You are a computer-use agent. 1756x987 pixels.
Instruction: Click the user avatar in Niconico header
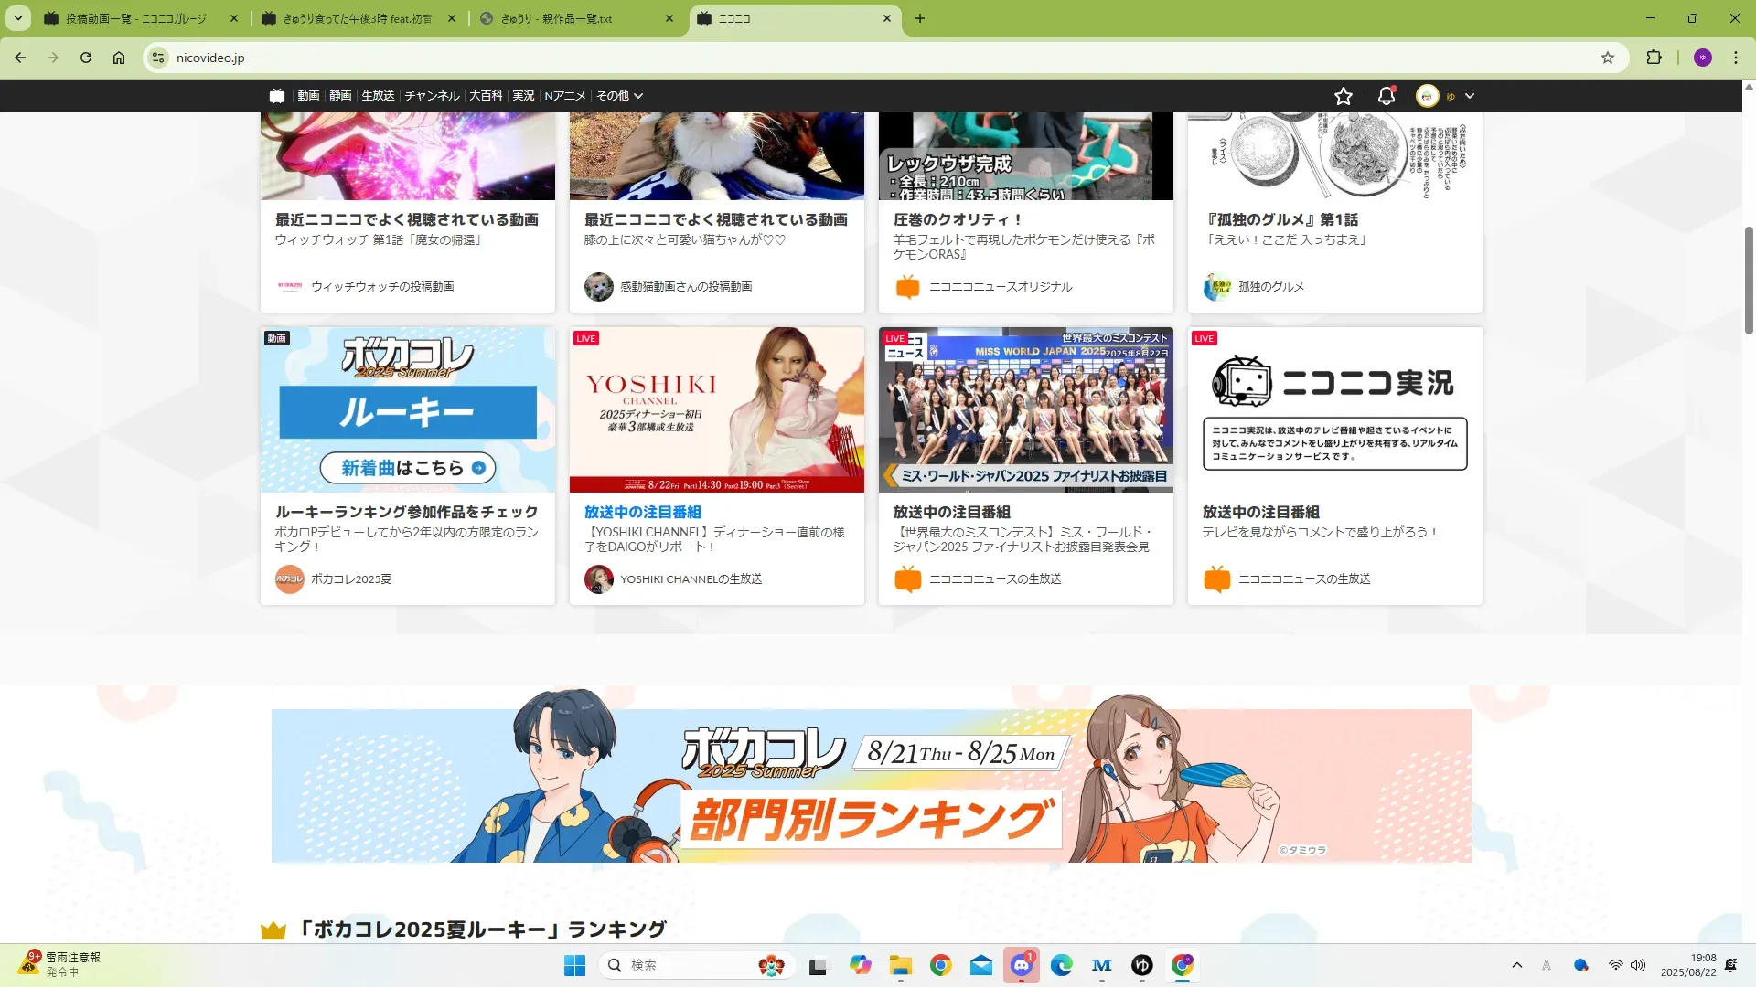coord(1427,96)
